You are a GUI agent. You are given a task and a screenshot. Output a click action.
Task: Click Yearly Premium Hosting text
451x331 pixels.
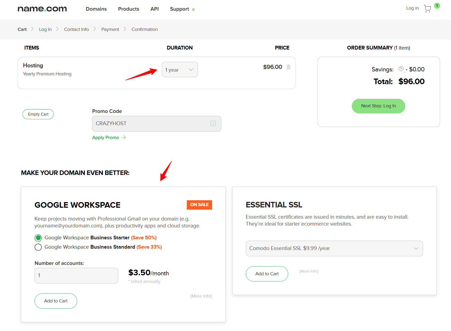coord(47,74)
